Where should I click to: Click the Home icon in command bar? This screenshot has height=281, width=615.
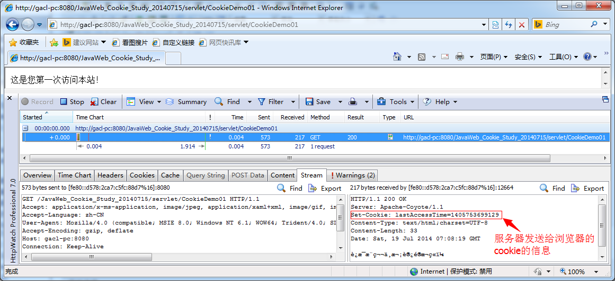click(x=398, y=57)
